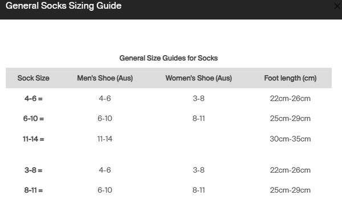The height and width of the screenshot is (216, 342).
Task: Click the Men's Shoe (Aus) column header
Action: tap(105, 78)
